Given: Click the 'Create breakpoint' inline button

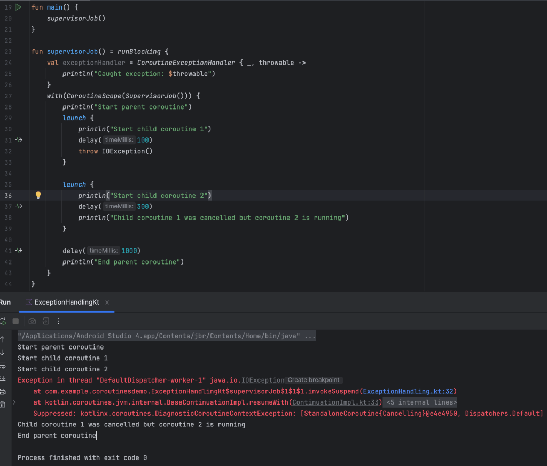Looking at the screenshot, I should (x=314, y=380).
